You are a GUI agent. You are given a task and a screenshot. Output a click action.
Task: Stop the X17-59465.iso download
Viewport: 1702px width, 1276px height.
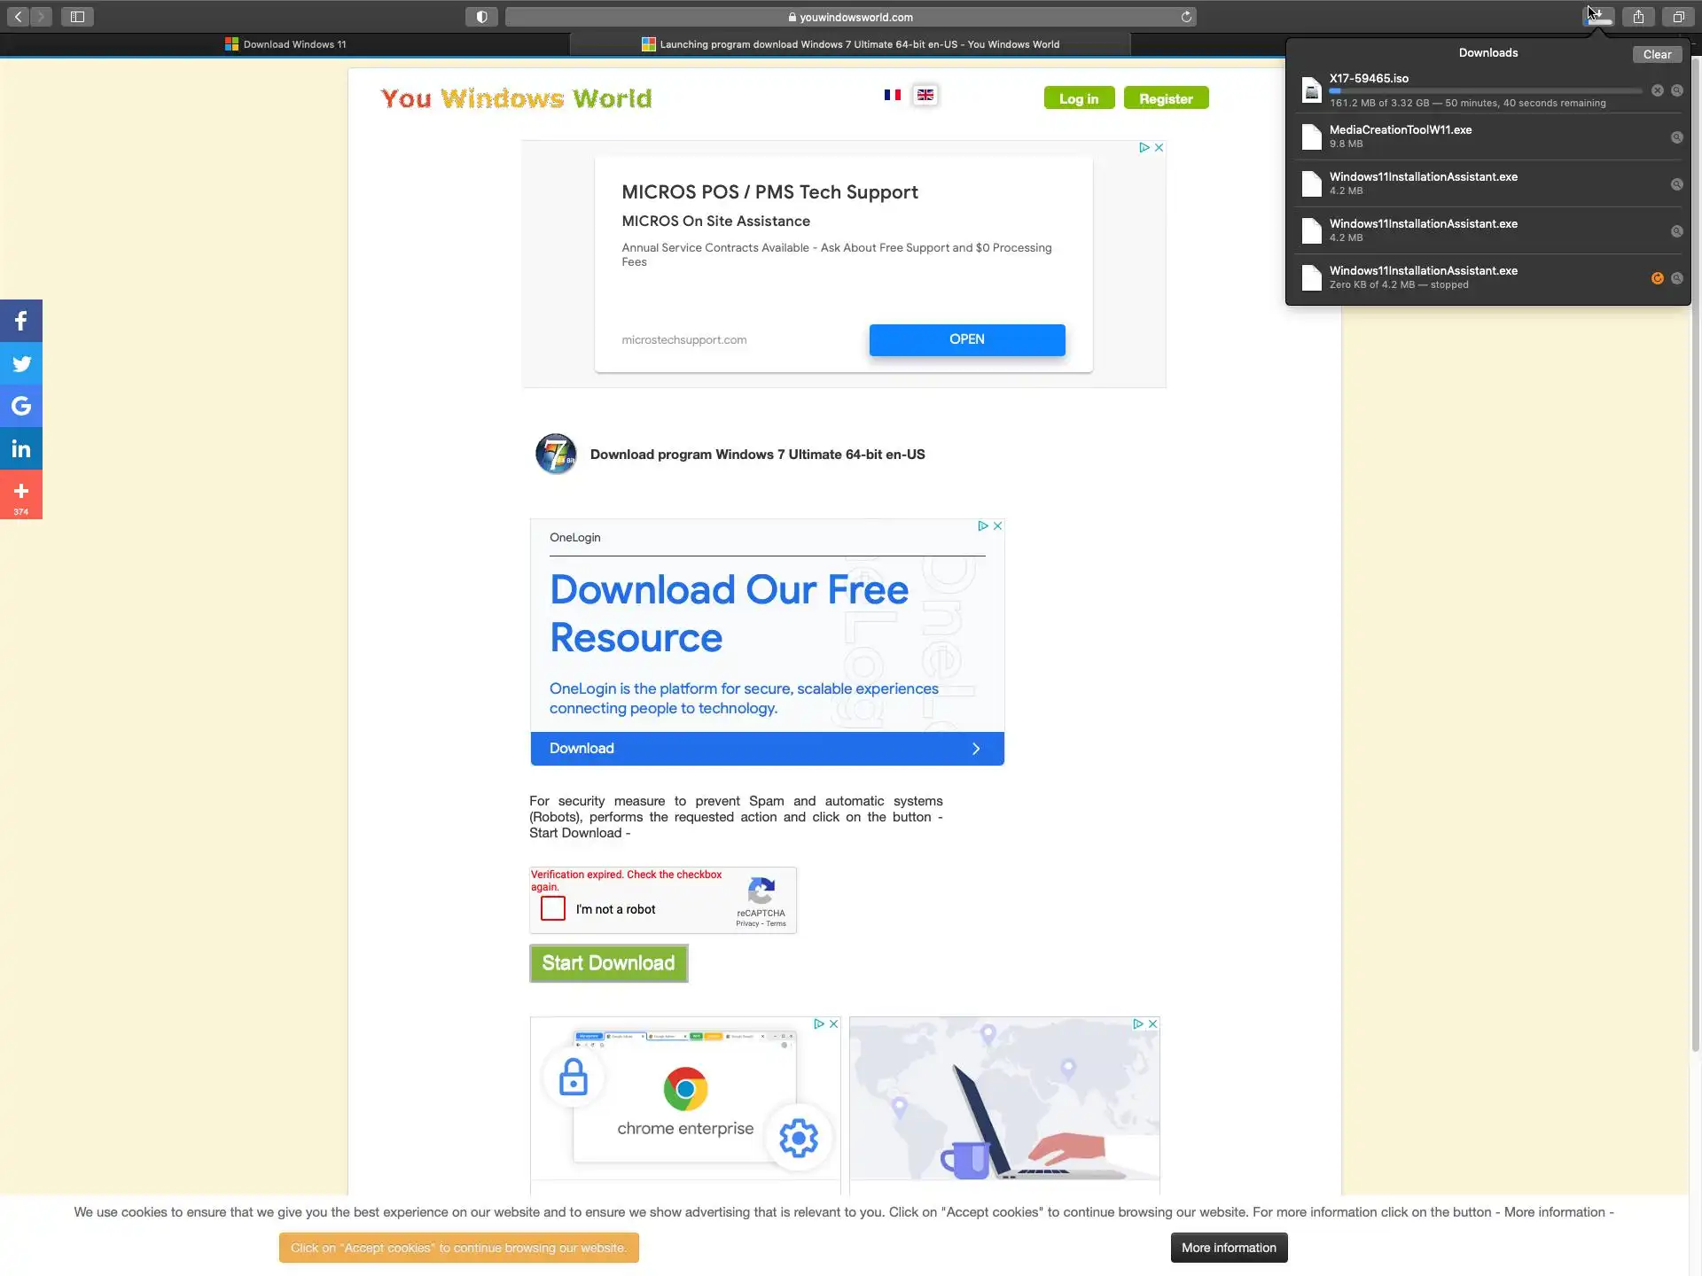pyautogui.click(x=1657, y=90)
